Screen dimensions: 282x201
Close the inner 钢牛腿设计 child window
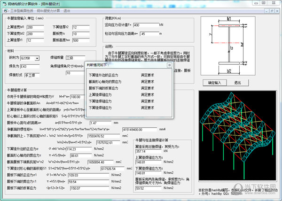click(277, 11)
